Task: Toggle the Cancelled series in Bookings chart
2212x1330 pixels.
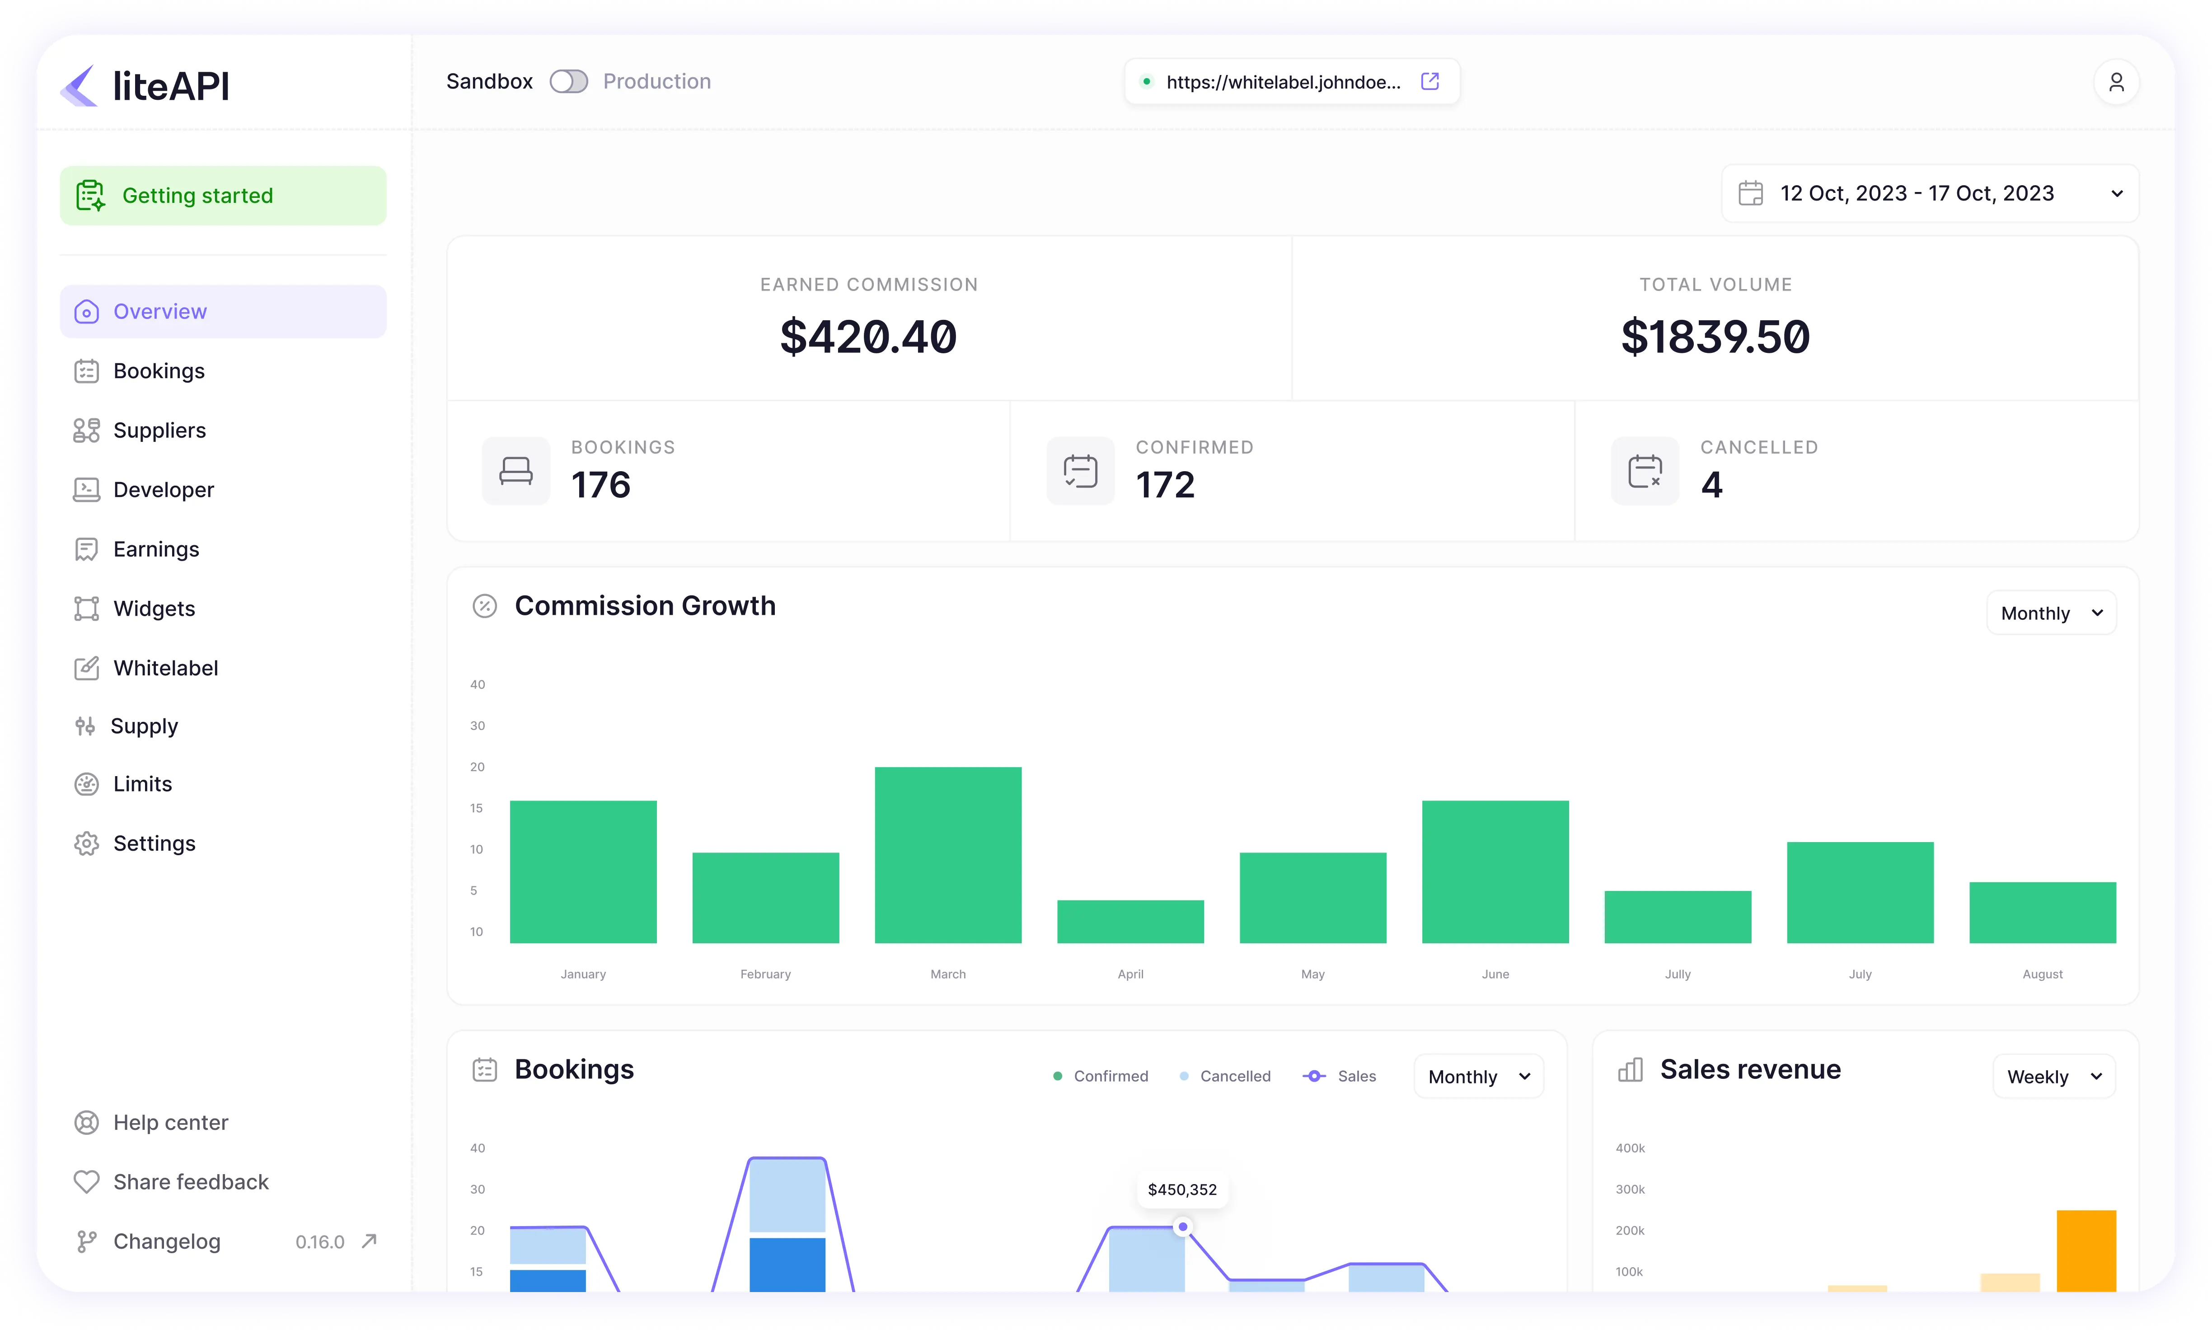Action: [1225, 1076]
